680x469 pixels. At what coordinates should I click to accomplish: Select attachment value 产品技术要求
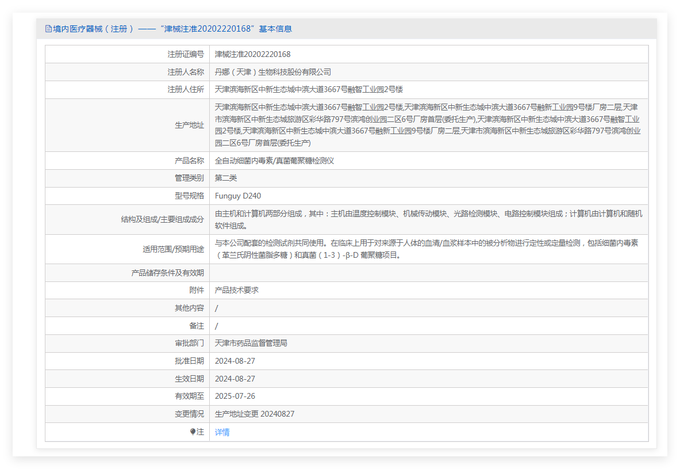236,290
